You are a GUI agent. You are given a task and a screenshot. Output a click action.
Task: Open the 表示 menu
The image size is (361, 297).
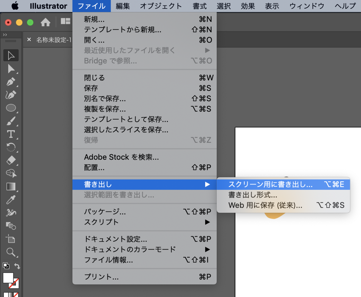[x=272, y=6]
